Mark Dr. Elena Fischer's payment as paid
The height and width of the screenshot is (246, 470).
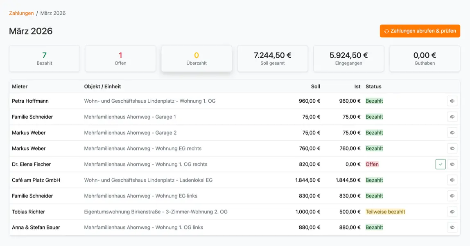click(441, 164)
